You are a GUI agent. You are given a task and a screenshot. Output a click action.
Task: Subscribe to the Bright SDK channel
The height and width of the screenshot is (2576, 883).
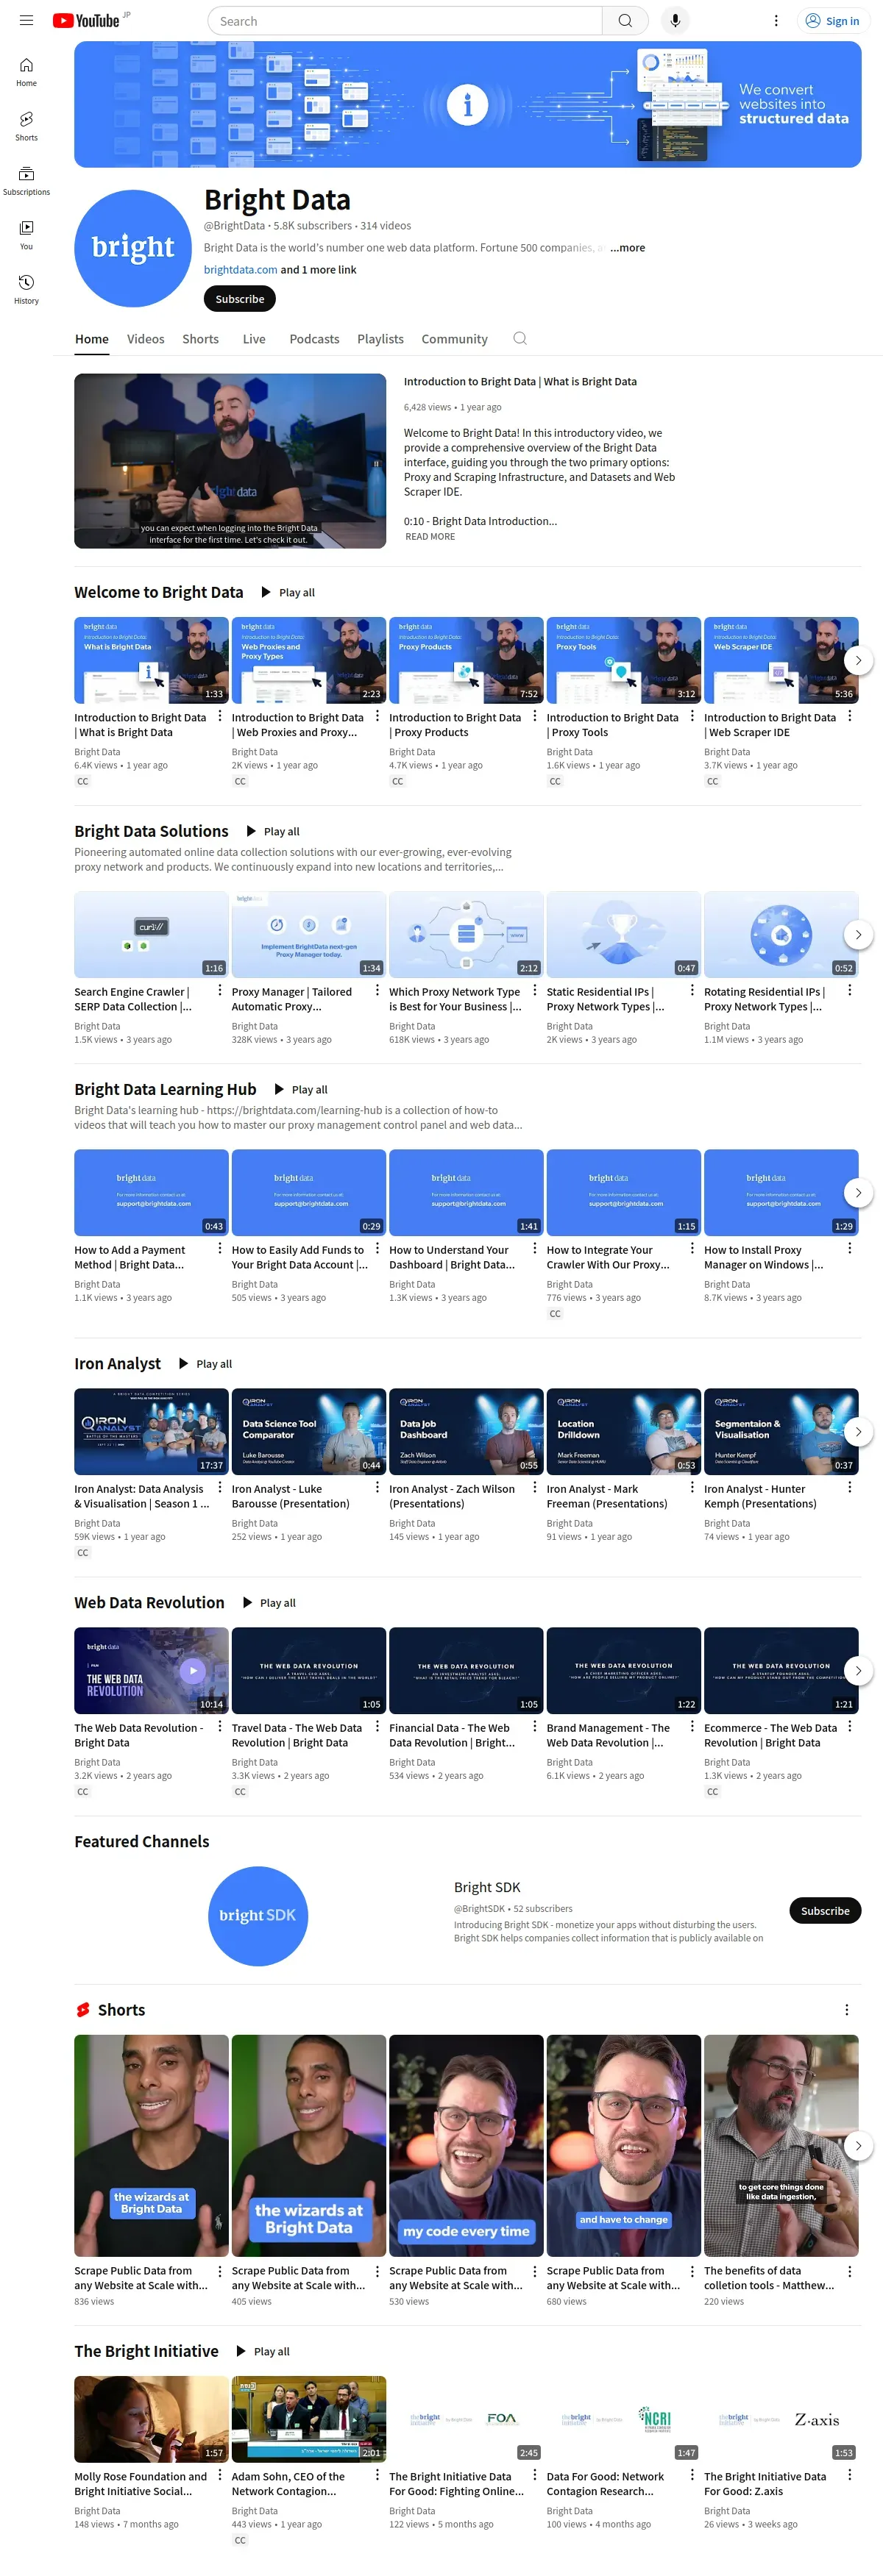pos(825,1911)
